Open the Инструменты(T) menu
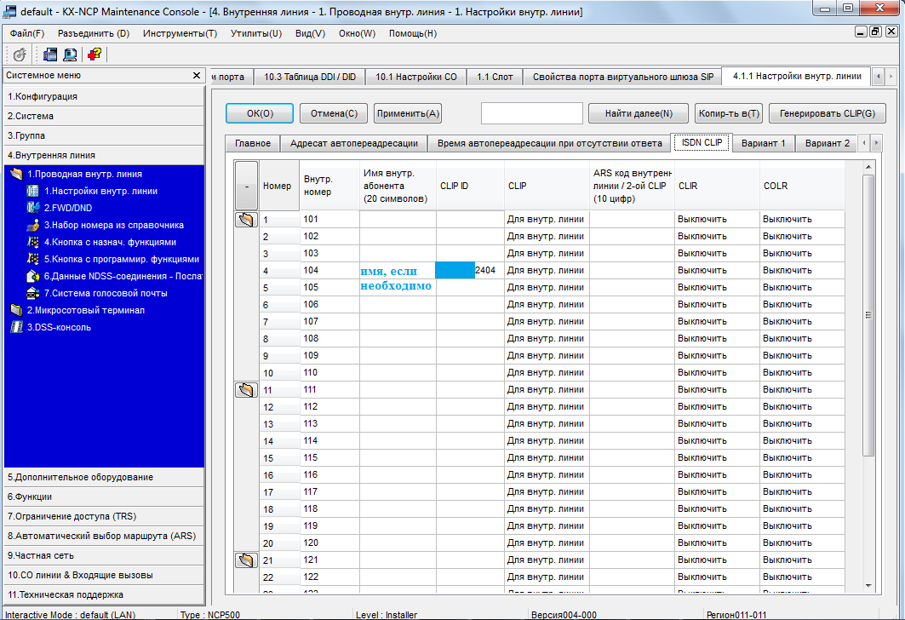This screenshot has height=620, width=905. [x=180, y=33]
